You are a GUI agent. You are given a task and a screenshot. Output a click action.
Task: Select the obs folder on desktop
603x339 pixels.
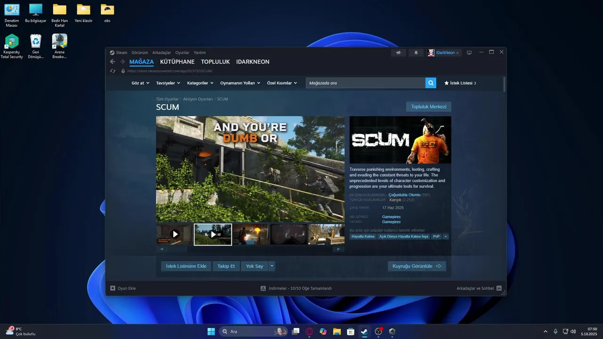pyautogui.click(x=107, y=14)
